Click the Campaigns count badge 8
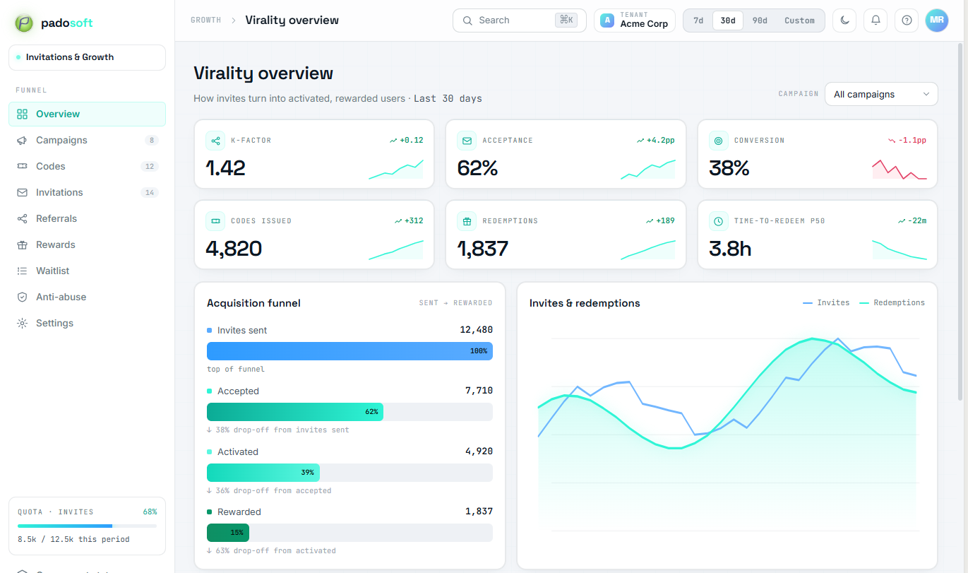This screenshot has width=968, height=573. pyautogui.click(x=151, y=140)
